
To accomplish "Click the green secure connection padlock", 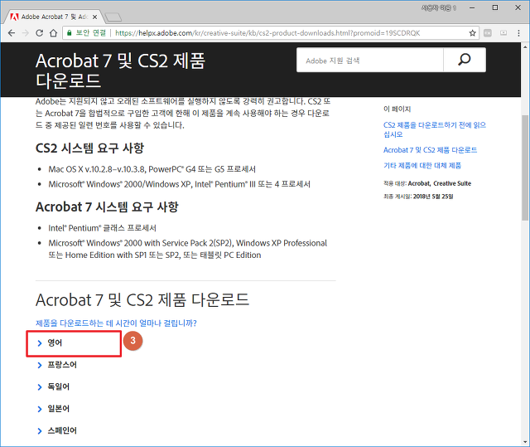I will [x=70, y=33].
